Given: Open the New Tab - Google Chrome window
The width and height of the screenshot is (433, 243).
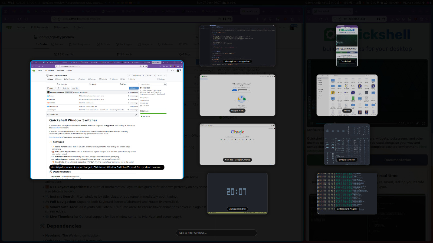Looking at the screenshot, I should (x=237, y=144).
